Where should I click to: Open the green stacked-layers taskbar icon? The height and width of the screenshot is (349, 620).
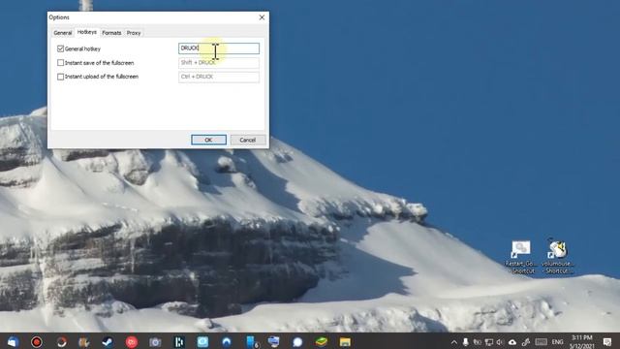(321, 342)
